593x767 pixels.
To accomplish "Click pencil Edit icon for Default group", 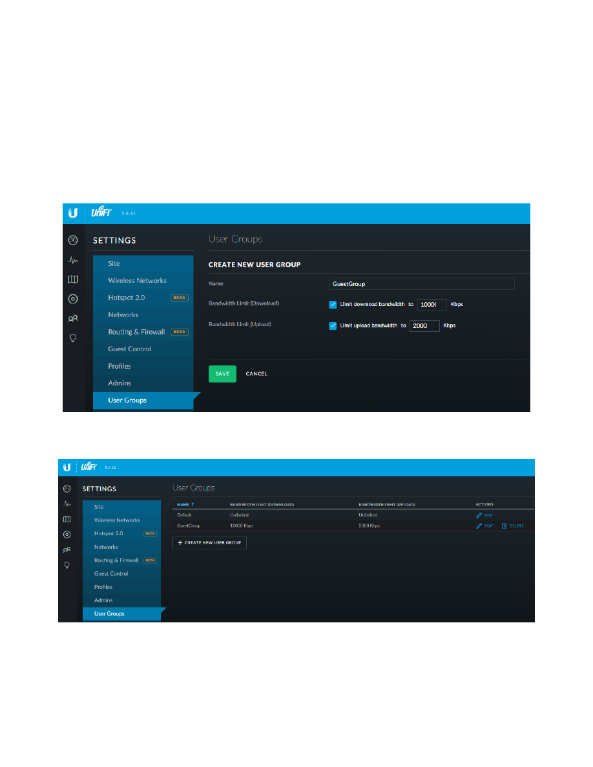I will [479, 515].
